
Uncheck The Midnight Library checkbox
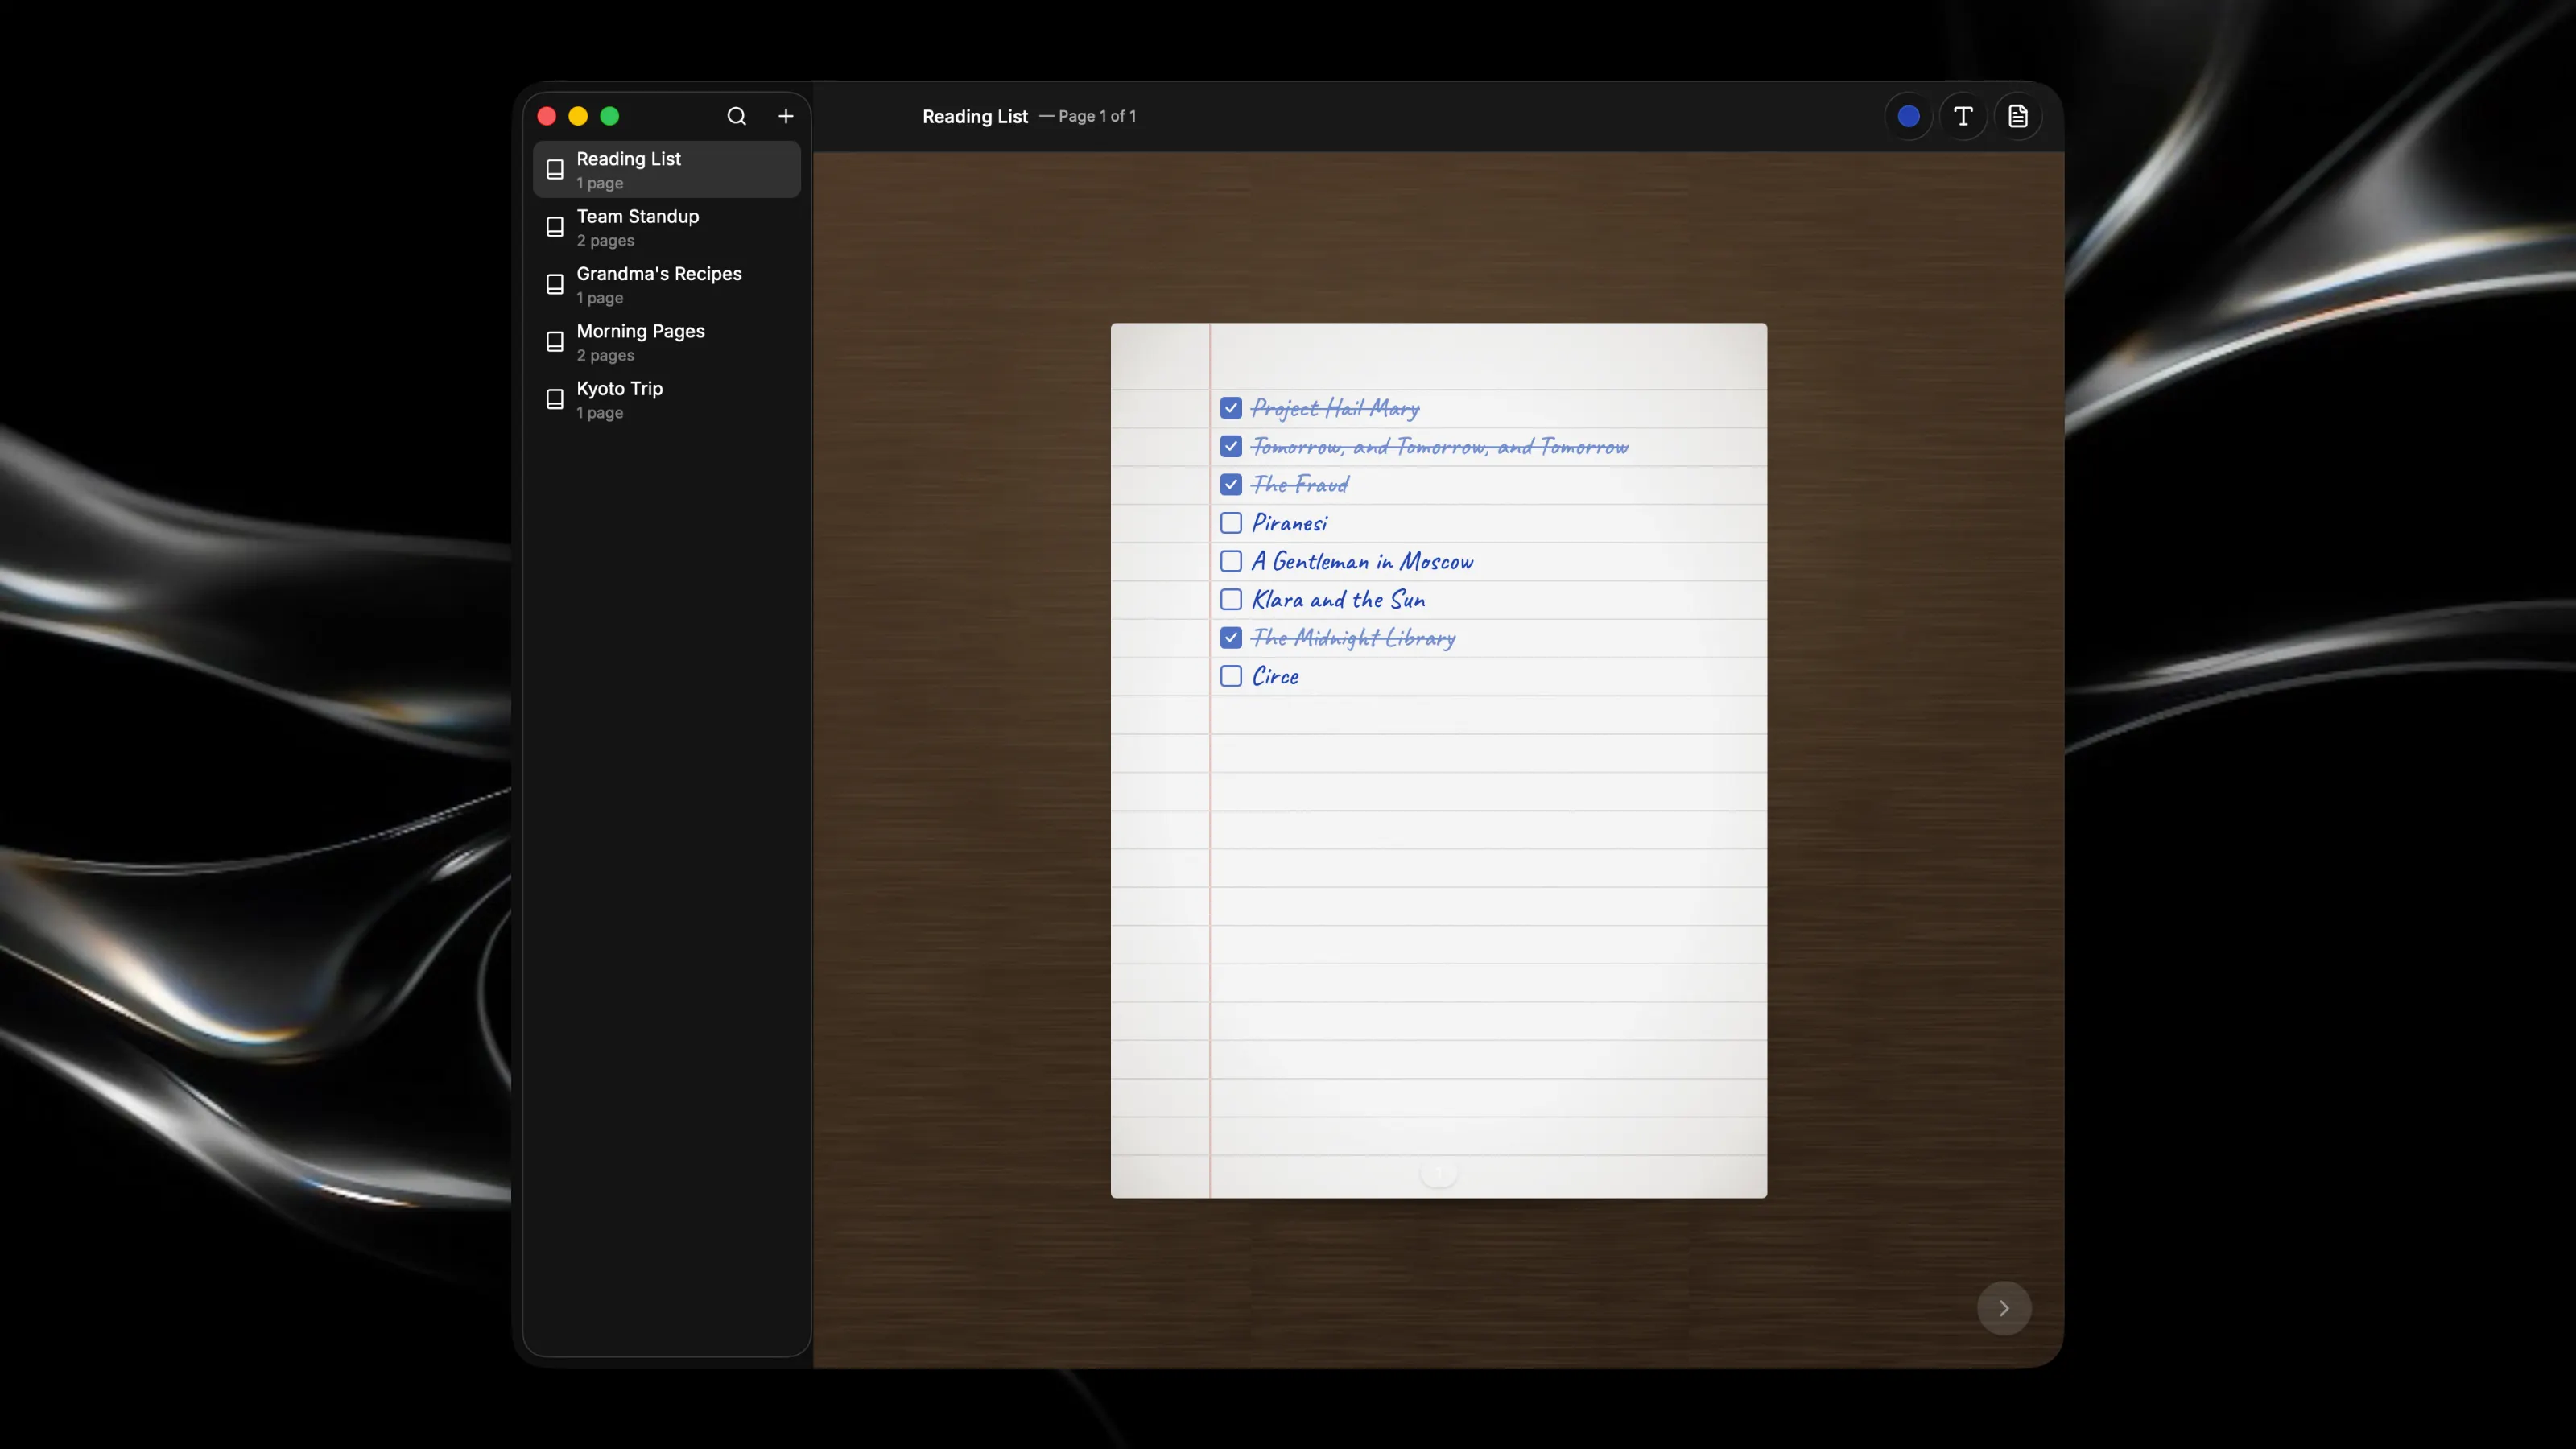(x=1231, y=638)
